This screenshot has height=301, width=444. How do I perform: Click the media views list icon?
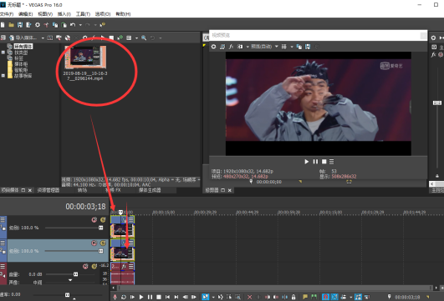click(x=129, y=38)
